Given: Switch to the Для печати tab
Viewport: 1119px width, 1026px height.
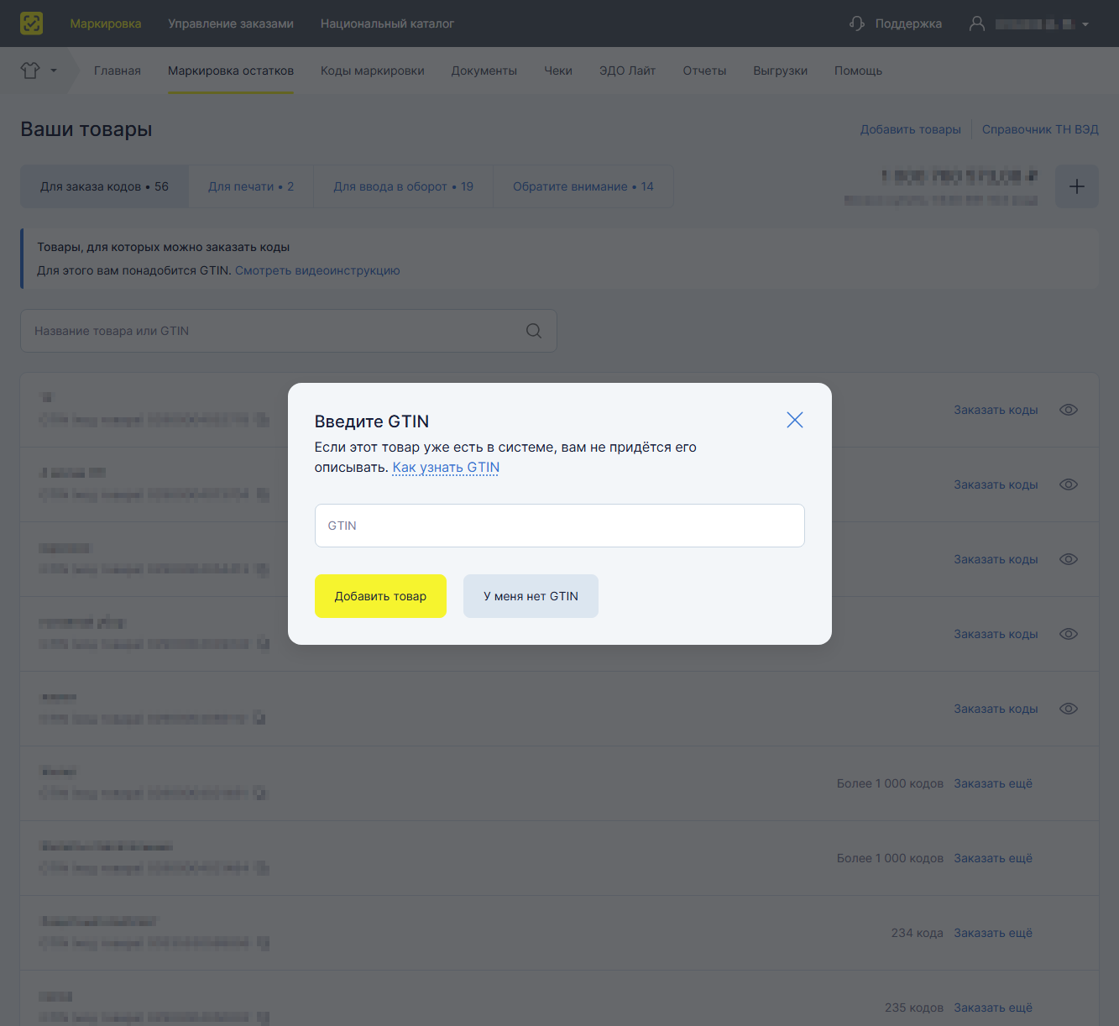Looking at the screenshot, I should (251, 186).
